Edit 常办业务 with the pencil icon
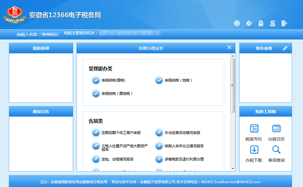The height and width of the screenshot is (187, 303). 285,48
